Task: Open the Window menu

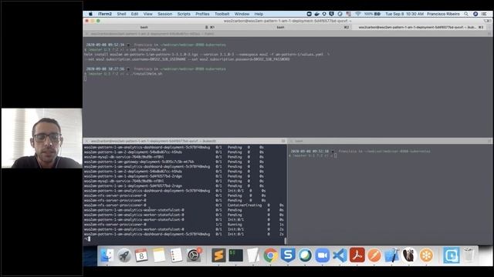Action: point(242,14)
